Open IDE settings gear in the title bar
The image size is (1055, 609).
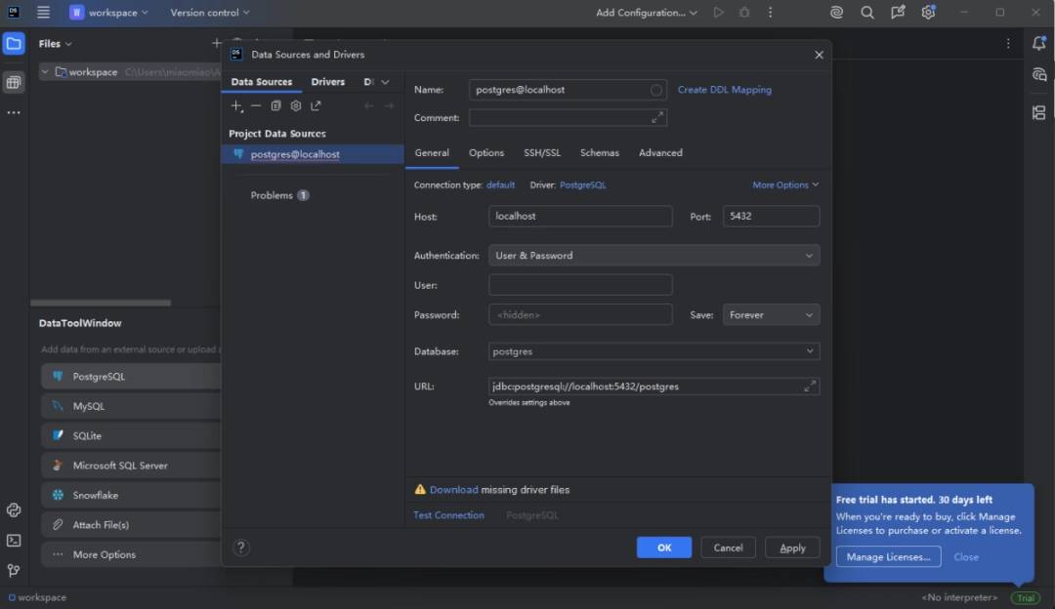pyautogui.click(x=928, y=13)
